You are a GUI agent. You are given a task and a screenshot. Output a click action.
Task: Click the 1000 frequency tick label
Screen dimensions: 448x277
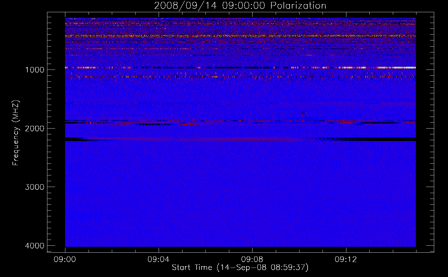coord(35,70)
